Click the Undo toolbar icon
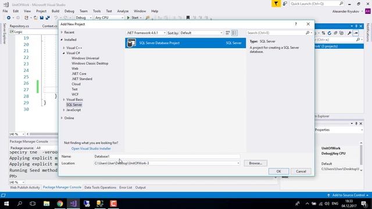The width and height of the screenshot is (372, 209). [56, 18]
